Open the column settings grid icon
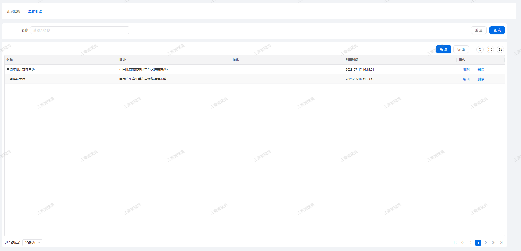 tap(500, 49)
